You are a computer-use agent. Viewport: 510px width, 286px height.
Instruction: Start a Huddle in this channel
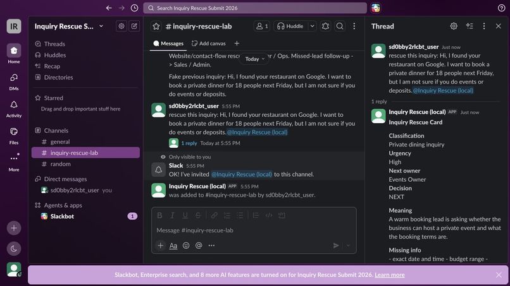click(x=290, y=27)
